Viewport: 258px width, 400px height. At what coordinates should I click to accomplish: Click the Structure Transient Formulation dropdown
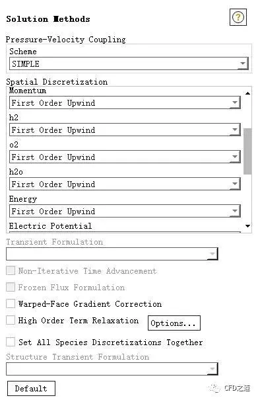[112, 369]
